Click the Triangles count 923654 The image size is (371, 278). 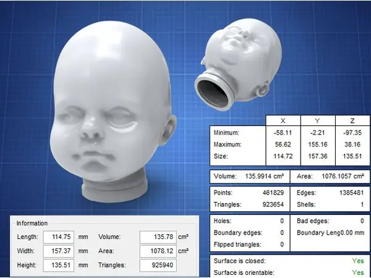pyautogui.click(x=273, y=204)
